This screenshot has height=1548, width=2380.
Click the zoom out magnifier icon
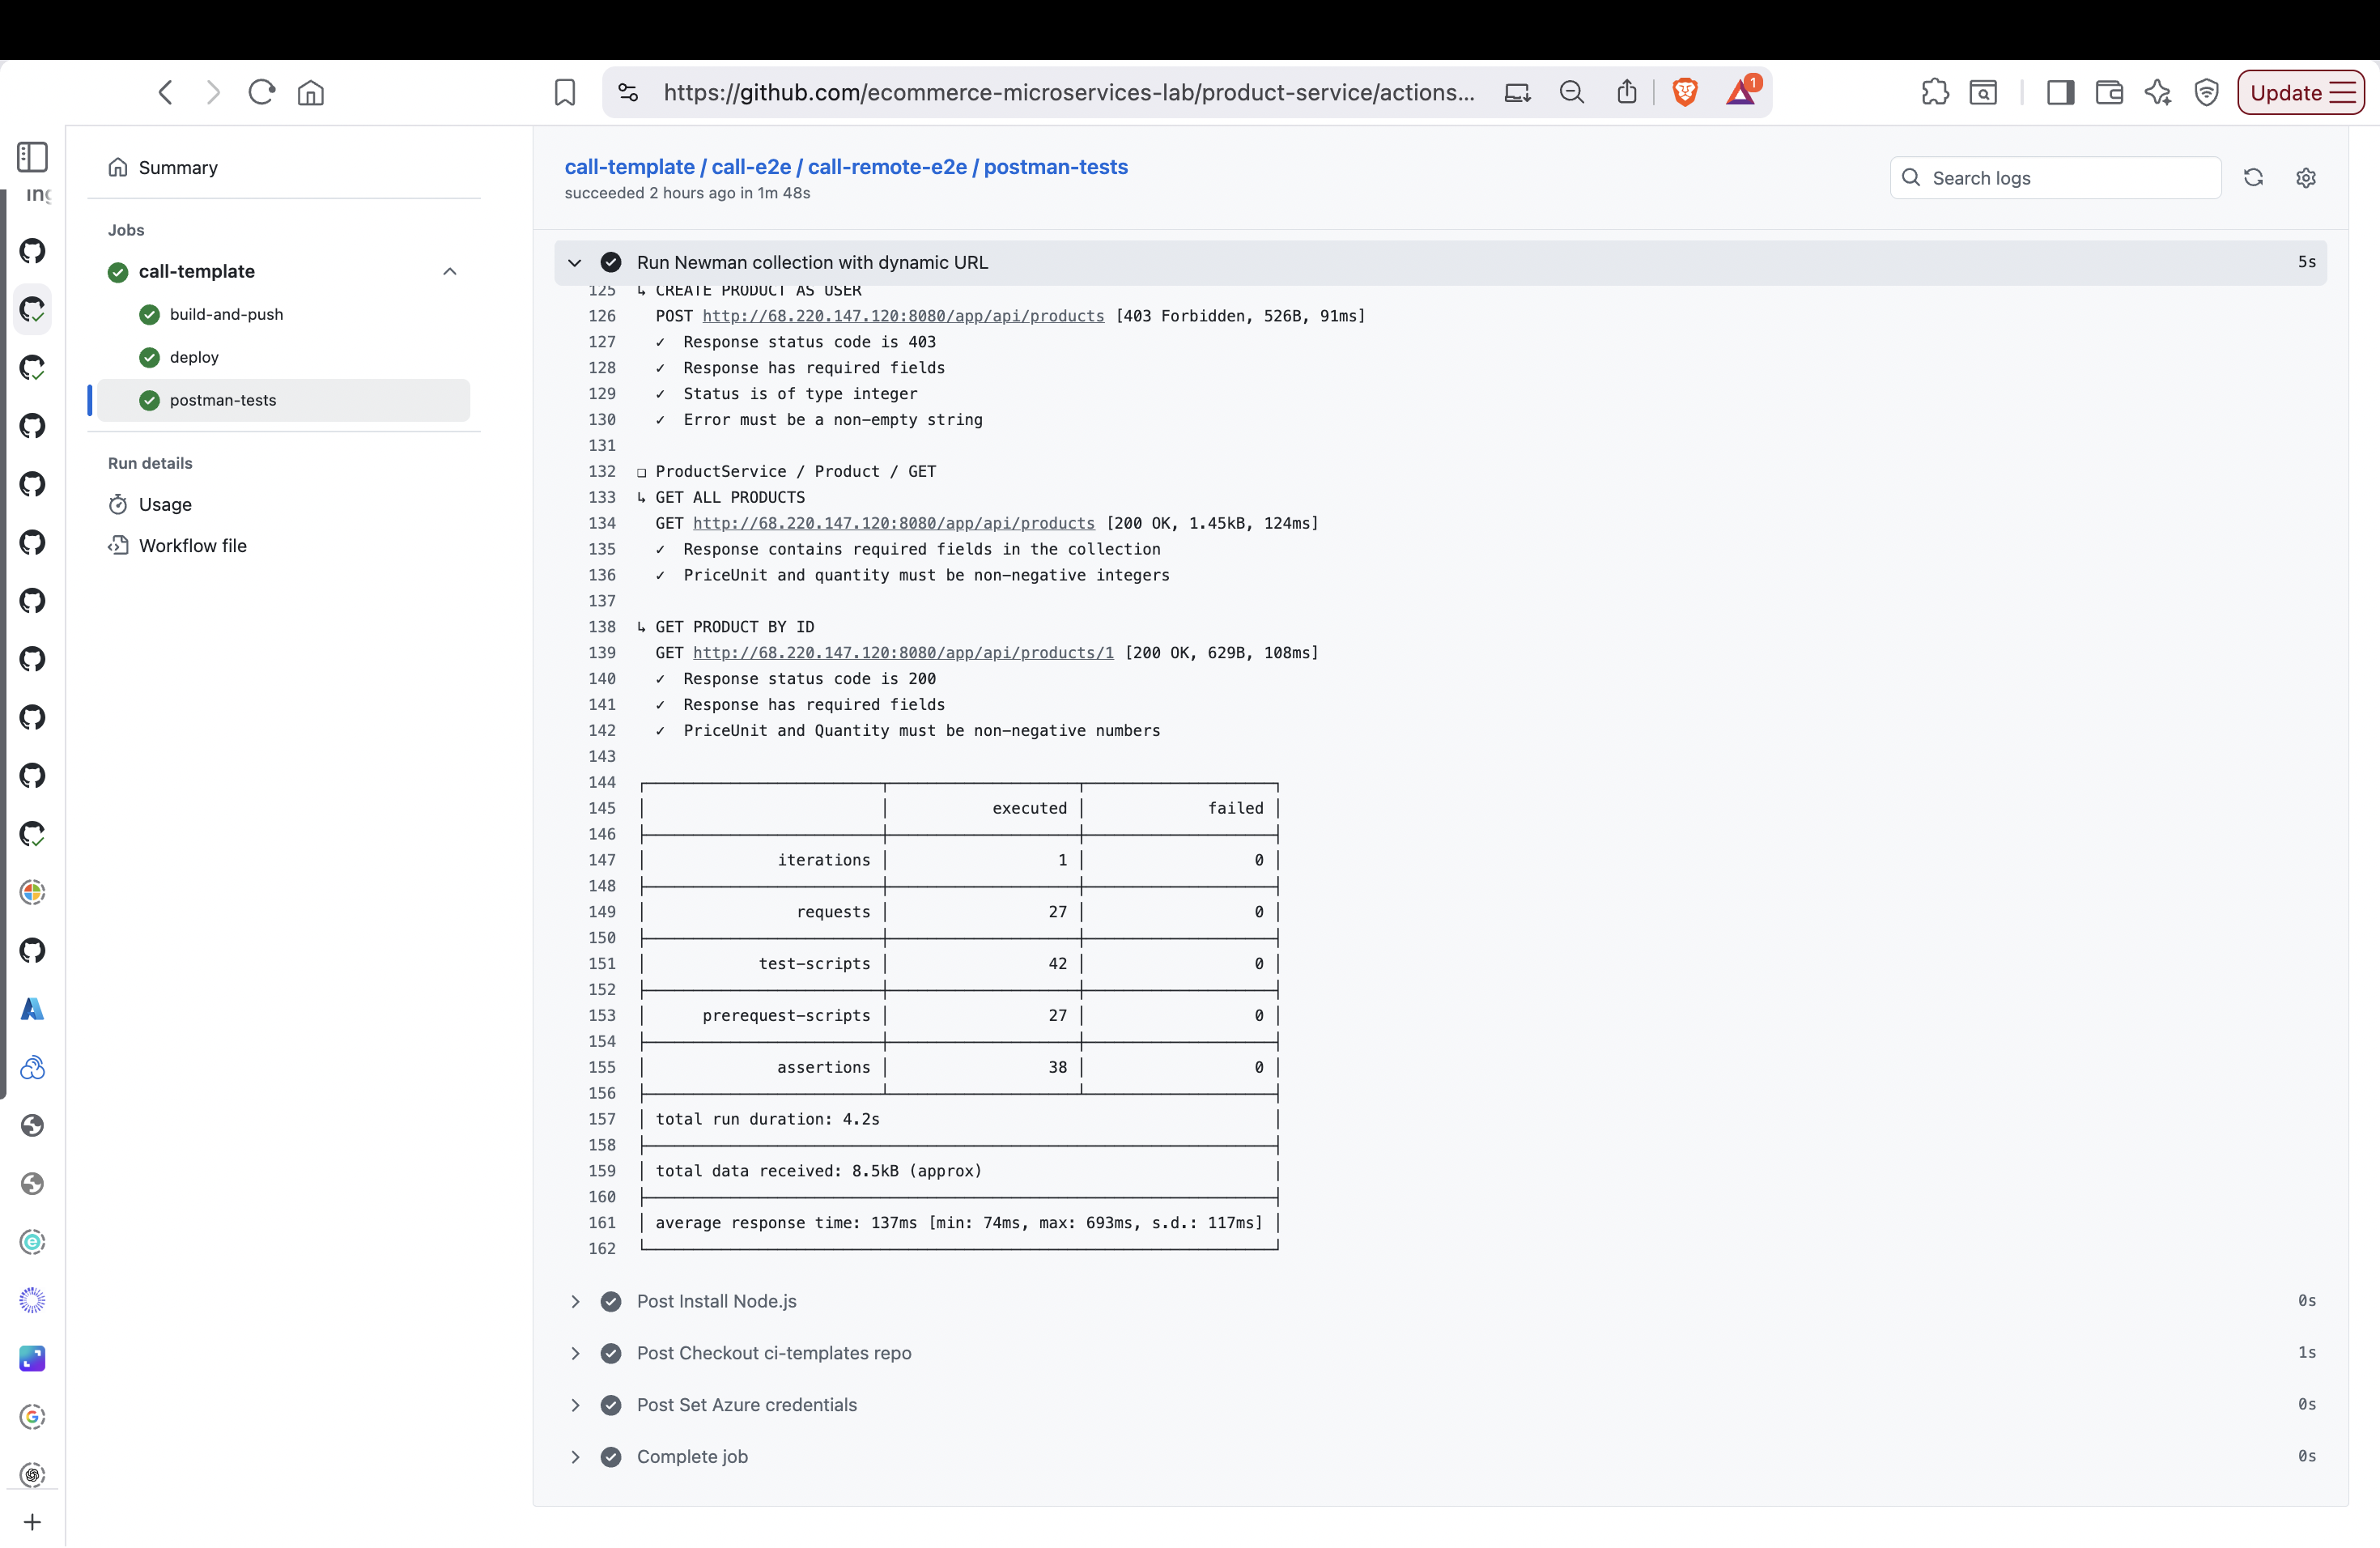(1572, 93)
